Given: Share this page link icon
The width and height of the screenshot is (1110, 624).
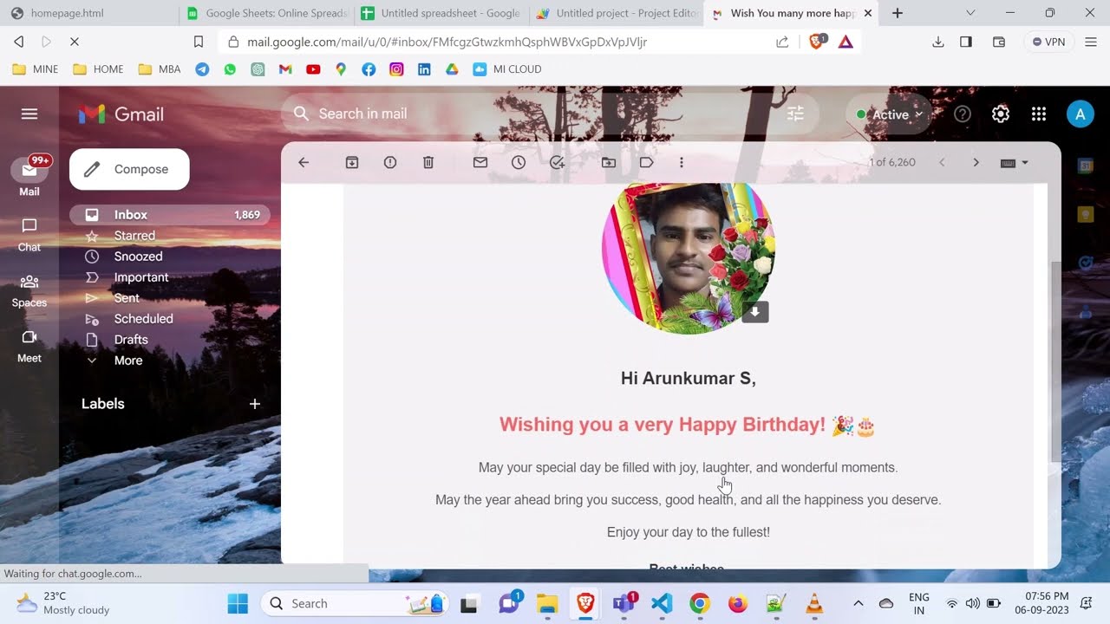Looking at the screenshot, I should tap(782, 42).
